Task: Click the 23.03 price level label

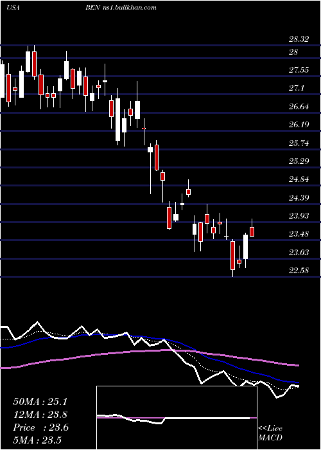Action: click(299, 252)
